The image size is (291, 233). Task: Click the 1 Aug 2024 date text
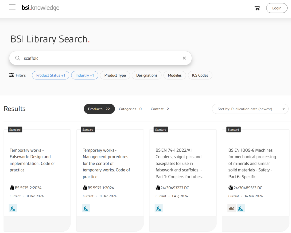(x=180, y=196)
